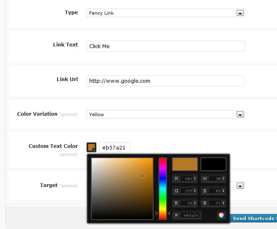Click the Link Text input field

165,46
